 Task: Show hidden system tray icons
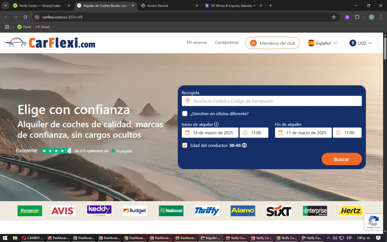pos(328,238)
